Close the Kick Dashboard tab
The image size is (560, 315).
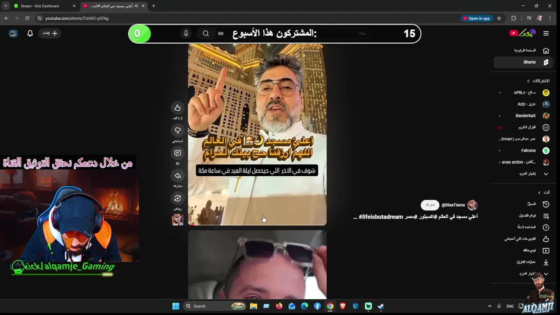point(74,6)
